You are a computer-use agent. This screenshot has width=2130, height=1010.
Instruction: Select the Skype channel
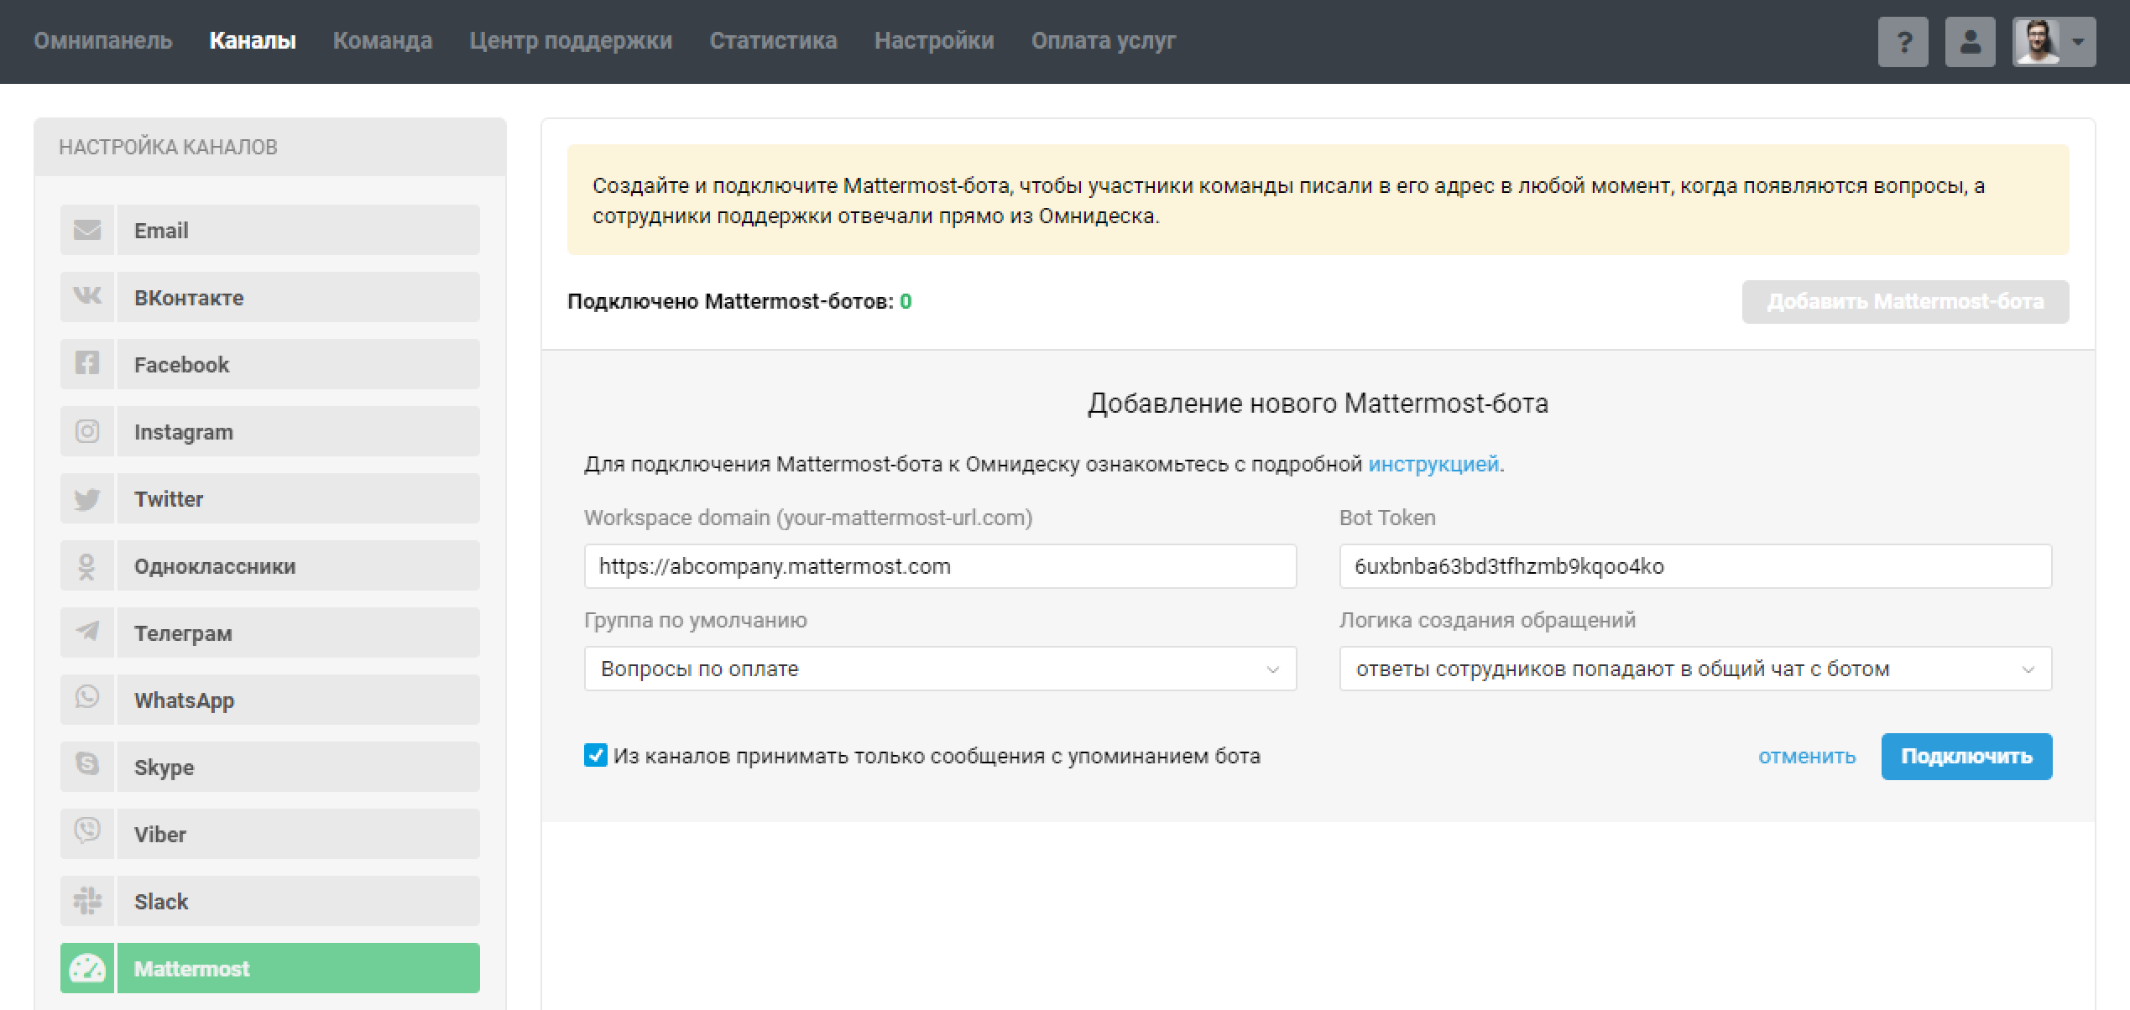point(270,767)
